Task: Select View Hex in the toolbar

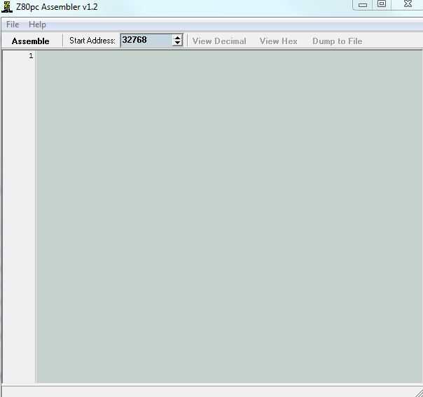Action: [x=279, y=41]
